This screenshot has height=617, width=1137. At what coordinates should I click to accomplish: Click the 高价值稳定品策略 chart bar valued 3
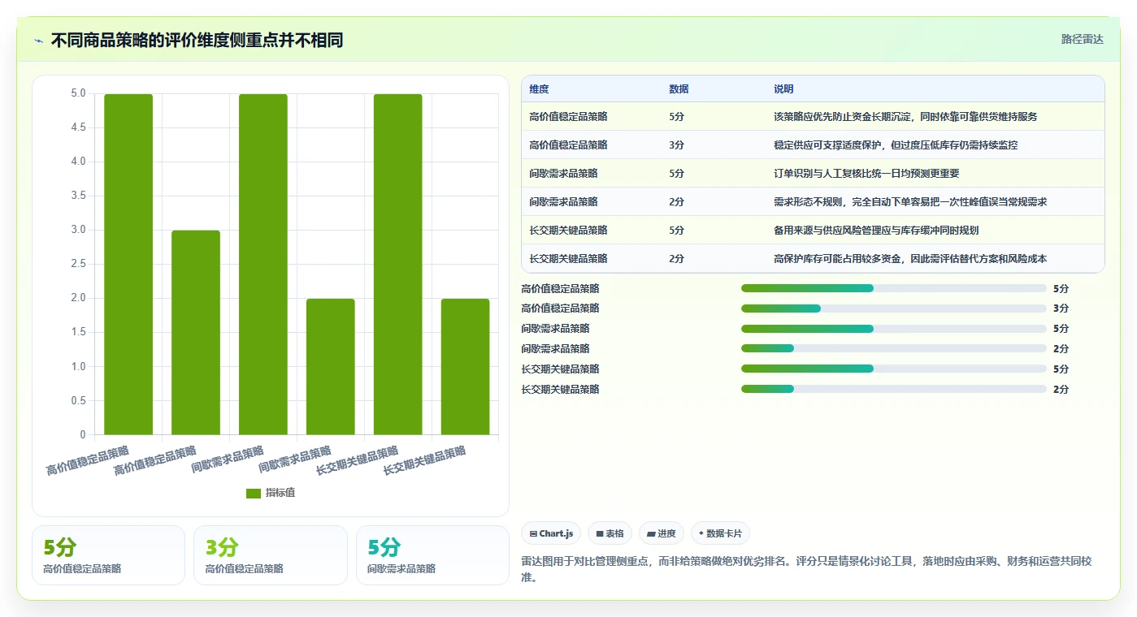coord(196,332)
